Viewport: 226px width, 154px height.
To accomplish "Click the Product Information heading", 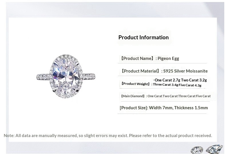I will coord(143,37).
